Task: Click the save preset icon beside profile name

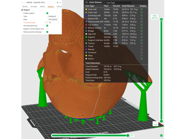Action: [x=57, y=2]
